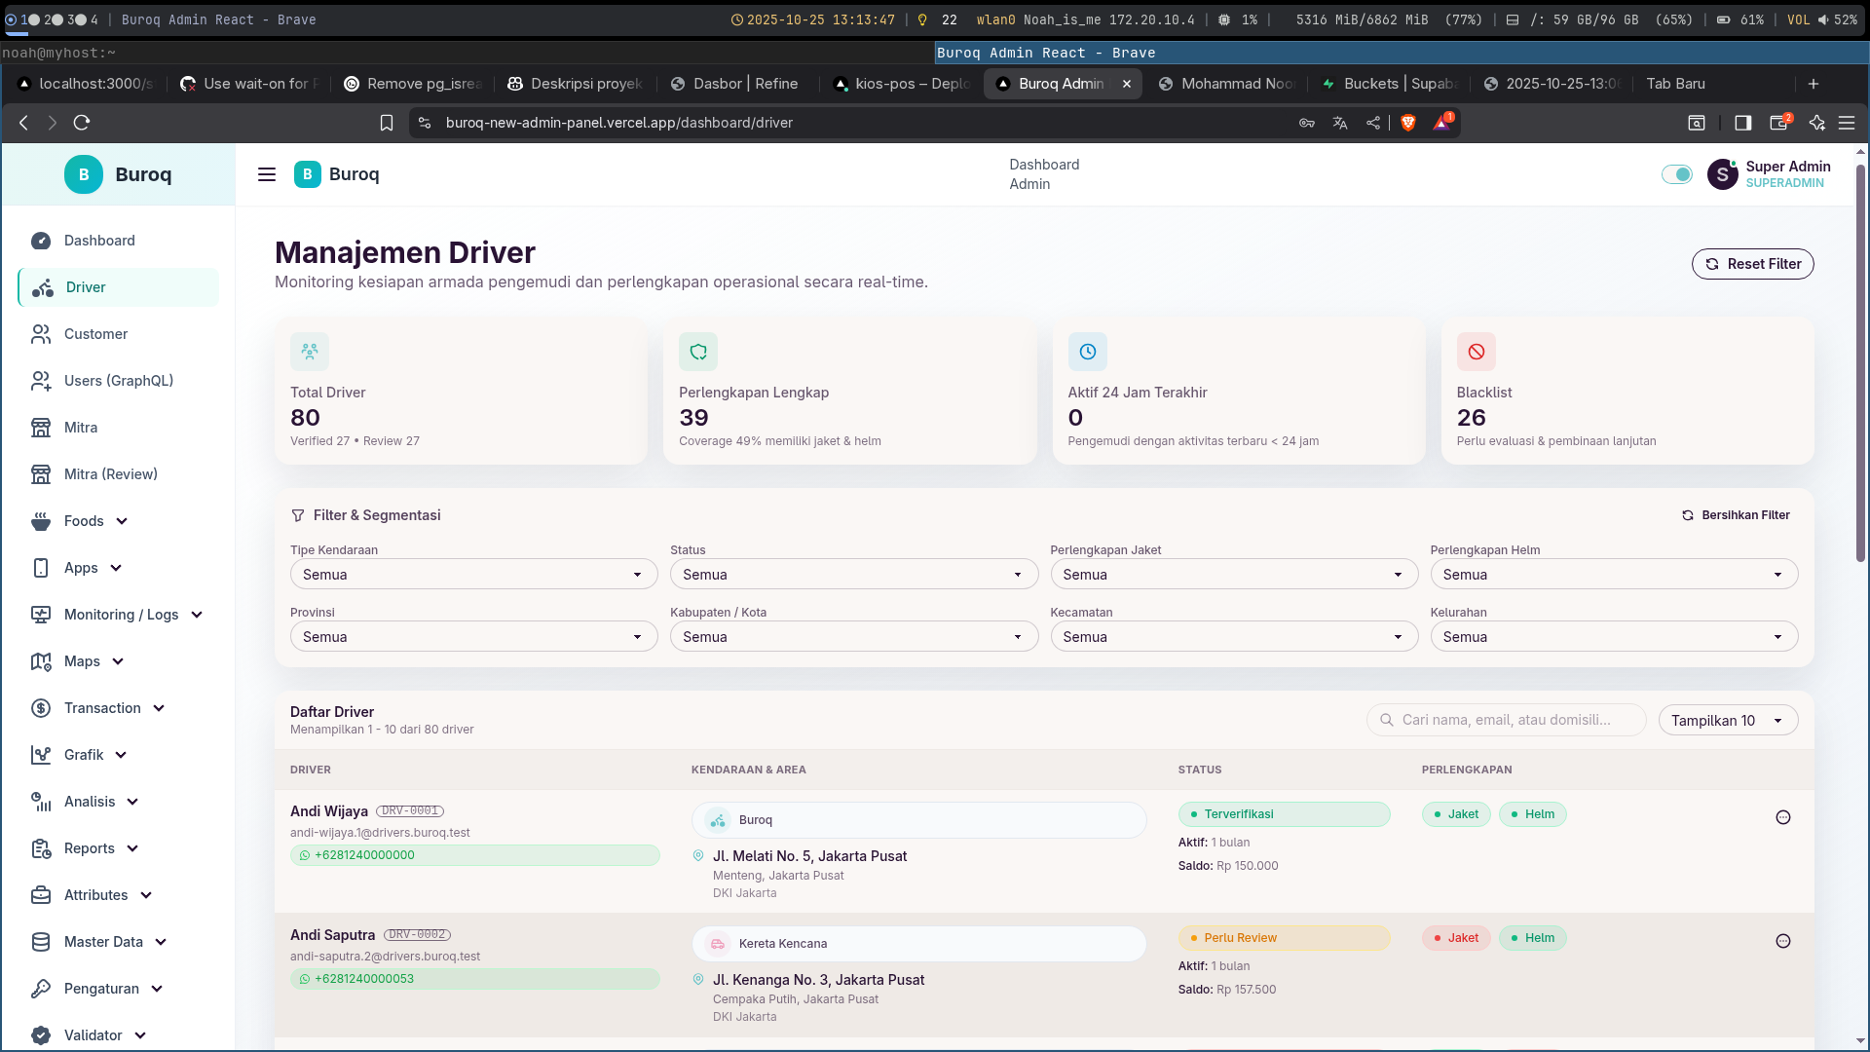Switch to the Tab Baru browser tab
1870x1052 pixels.
pyautogui.click(x=1675, y=84)
